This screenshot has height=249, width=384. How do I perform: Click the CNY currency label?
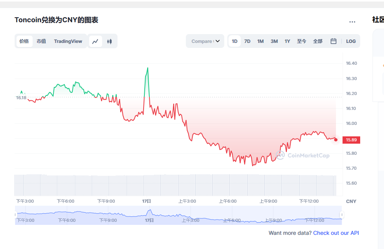(x=351, y=201)
